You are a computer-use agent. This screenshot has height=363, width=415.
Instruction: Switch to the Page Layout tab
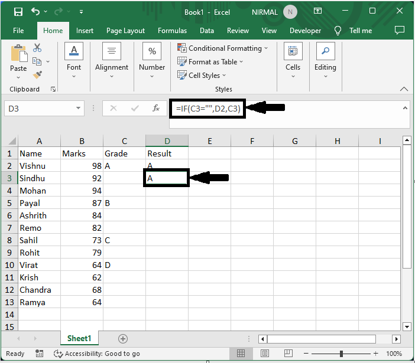click(125, 31)
